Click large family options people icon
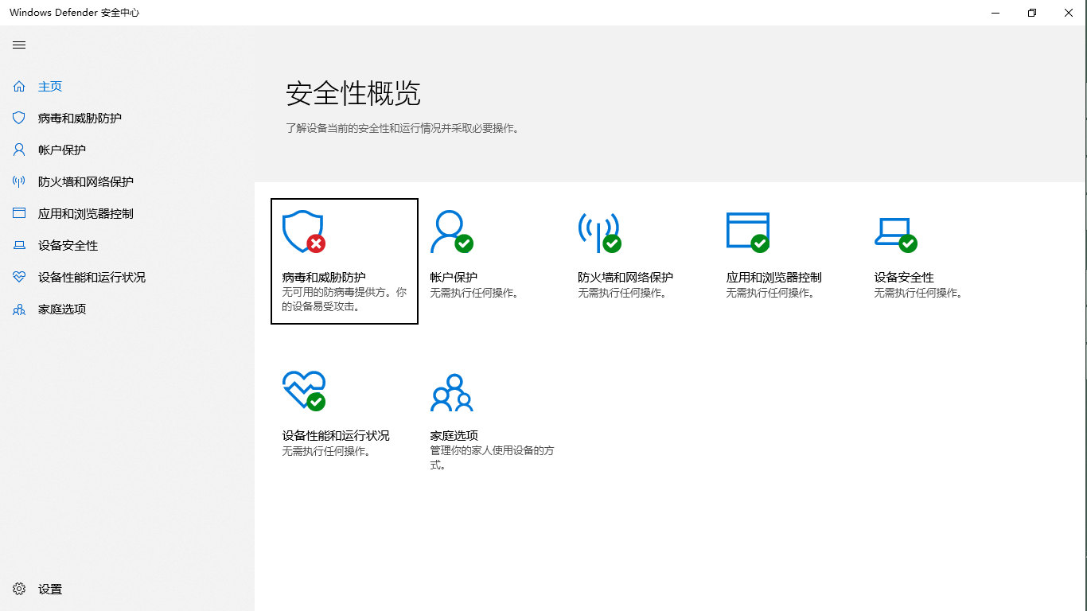 [x=452, y=392]
